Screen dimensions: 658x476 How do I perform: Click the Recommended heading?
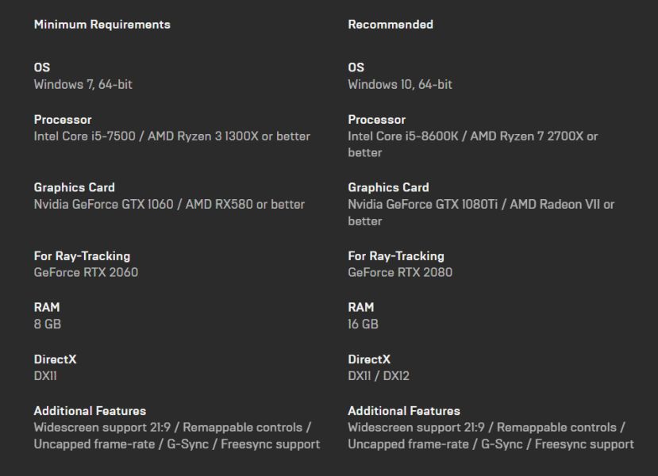point(391,25)
